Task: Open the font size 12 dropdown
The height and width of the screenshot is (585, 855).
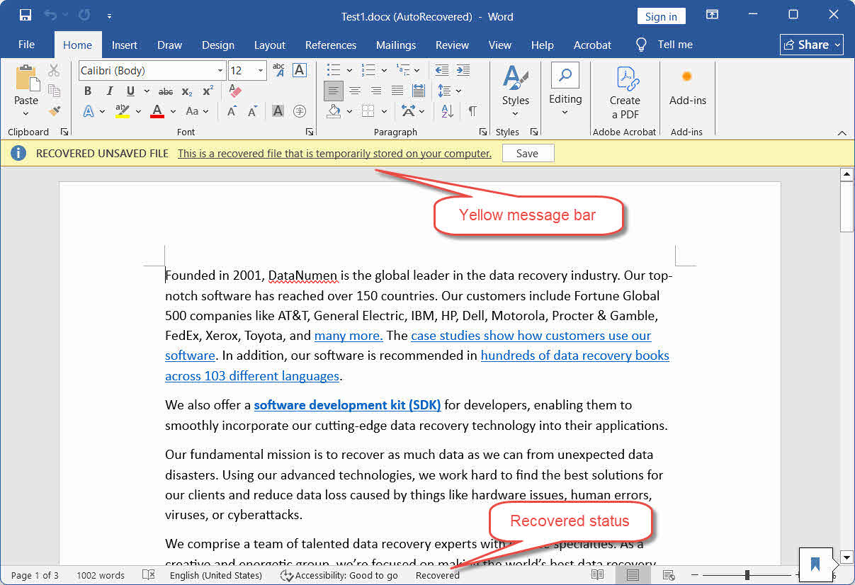Action: pos(261,71)
